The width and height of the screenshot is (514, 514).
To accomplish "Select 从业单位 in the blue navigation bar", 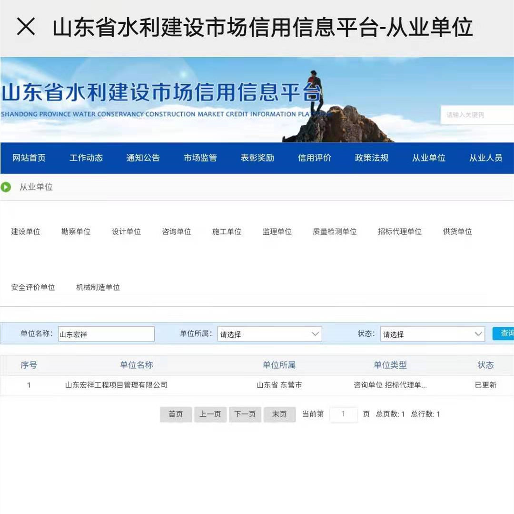I will pos(429,158).
